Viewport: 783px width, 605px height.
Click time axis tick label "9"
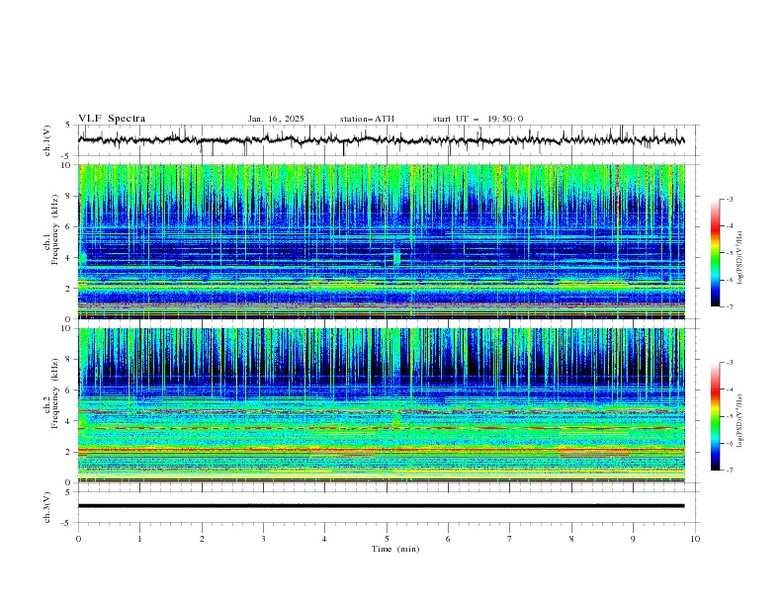tap(633, 539)
